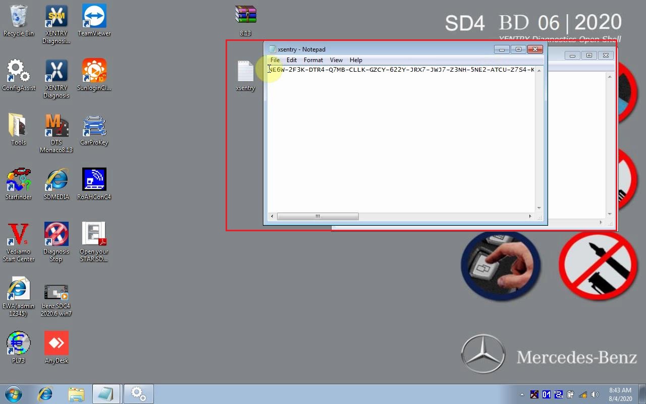Minimize the xsentry Notepad window
The height and width of the screenshot is (404, 646).
(502, 49)
